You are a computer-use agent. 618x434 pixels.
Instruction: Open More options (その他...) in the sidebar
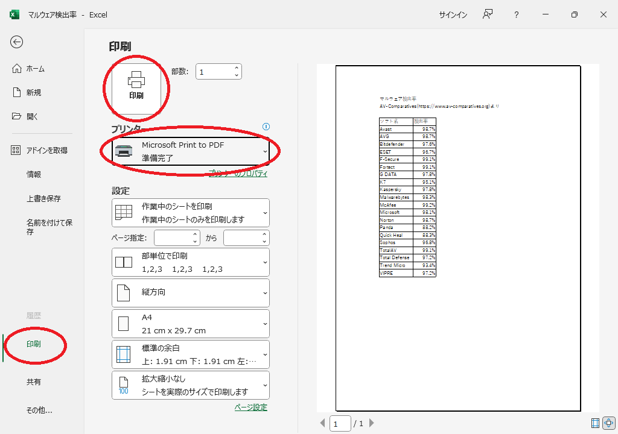click(x=42, y=410)
